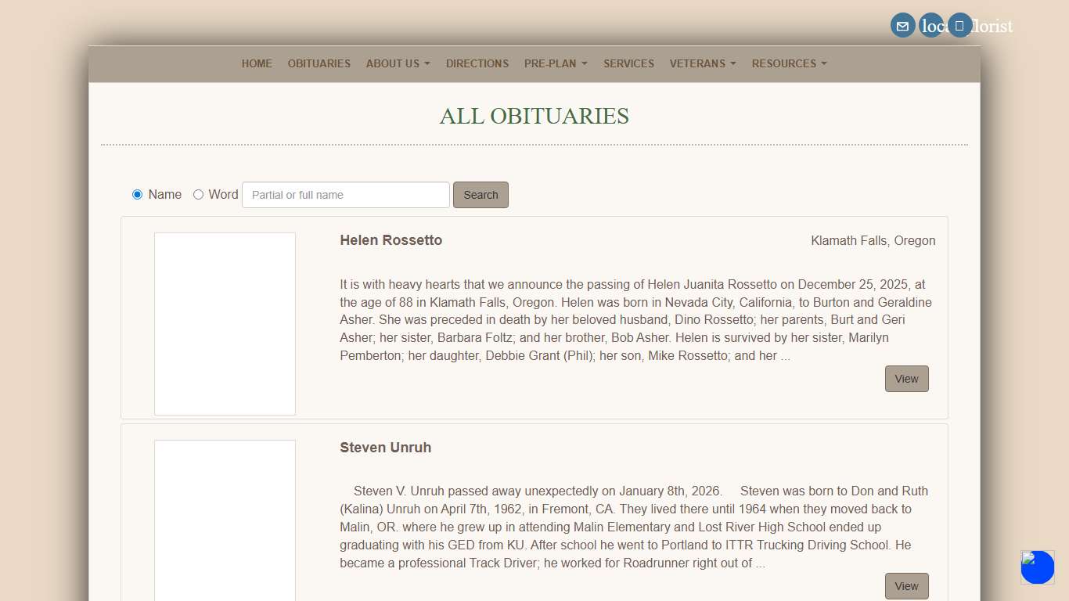This screenshot has width=1069, height=601.
Task: Open the DIRECTIONS page
Action: point(477,63)
